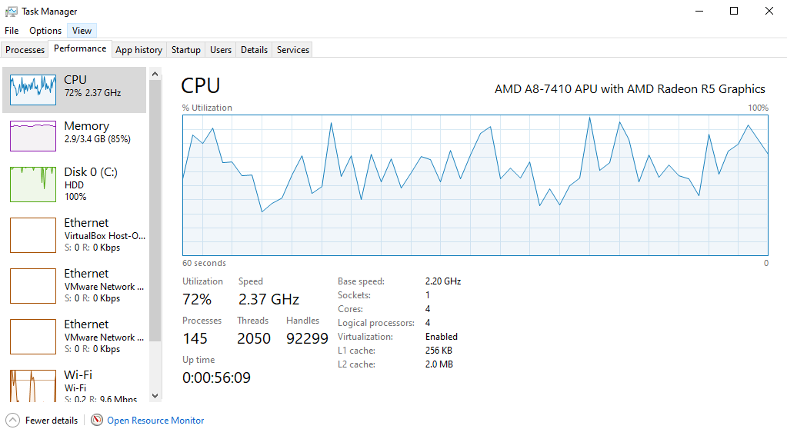Open Resource Monitor link
This screenshot has height=439, width=787.
tap(155, 421)
